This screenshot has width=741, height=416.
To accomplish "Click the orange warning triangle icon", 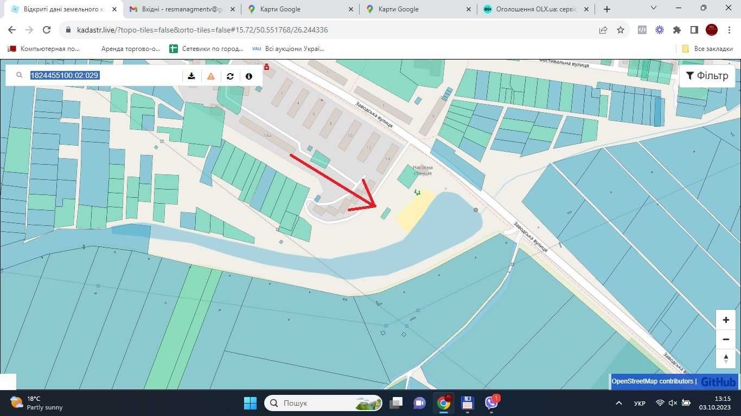I will pos(211,76).
